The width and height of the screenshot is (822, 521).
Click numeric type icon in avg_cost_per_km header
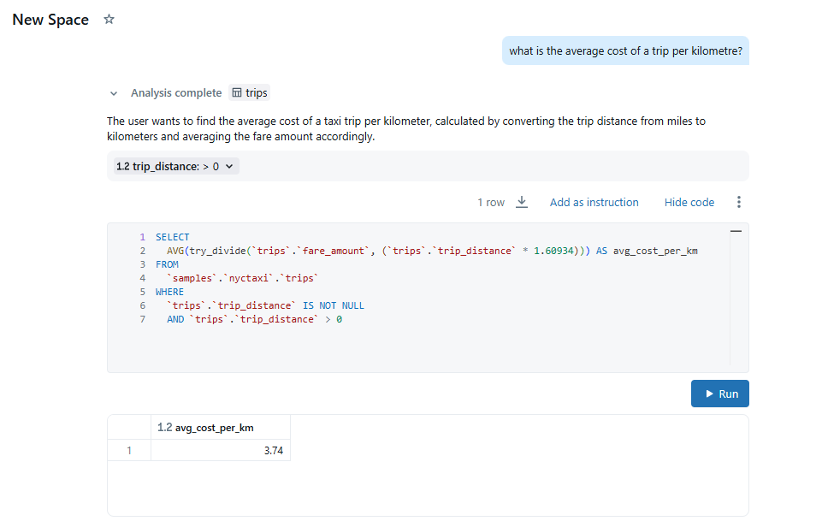[x=165, y=427]
